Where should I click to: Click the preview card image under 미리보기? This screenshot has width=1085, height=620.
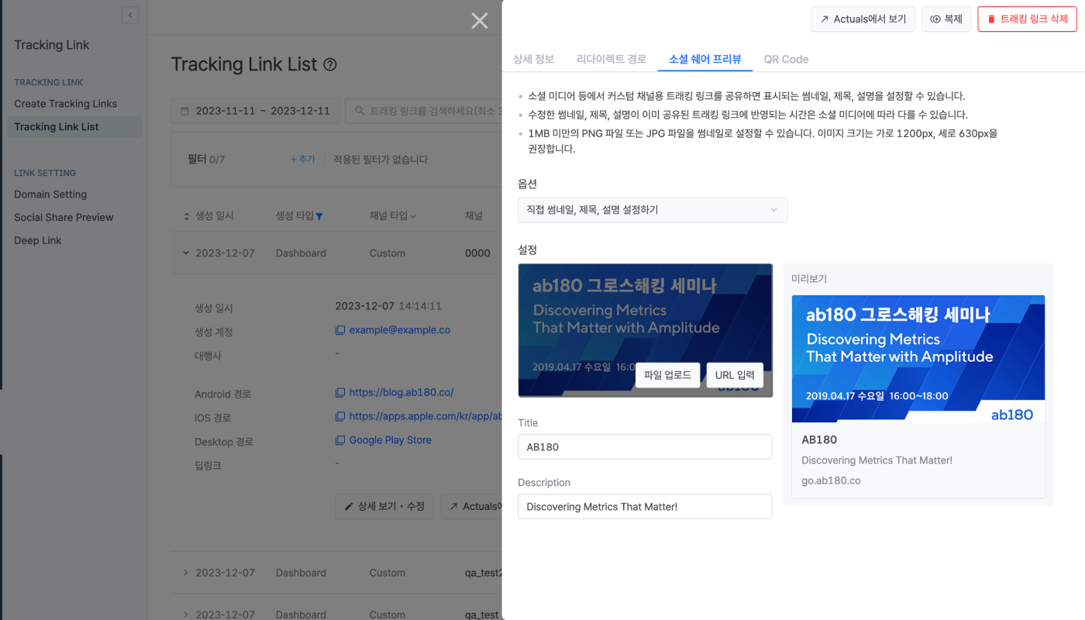coord(918,359)
